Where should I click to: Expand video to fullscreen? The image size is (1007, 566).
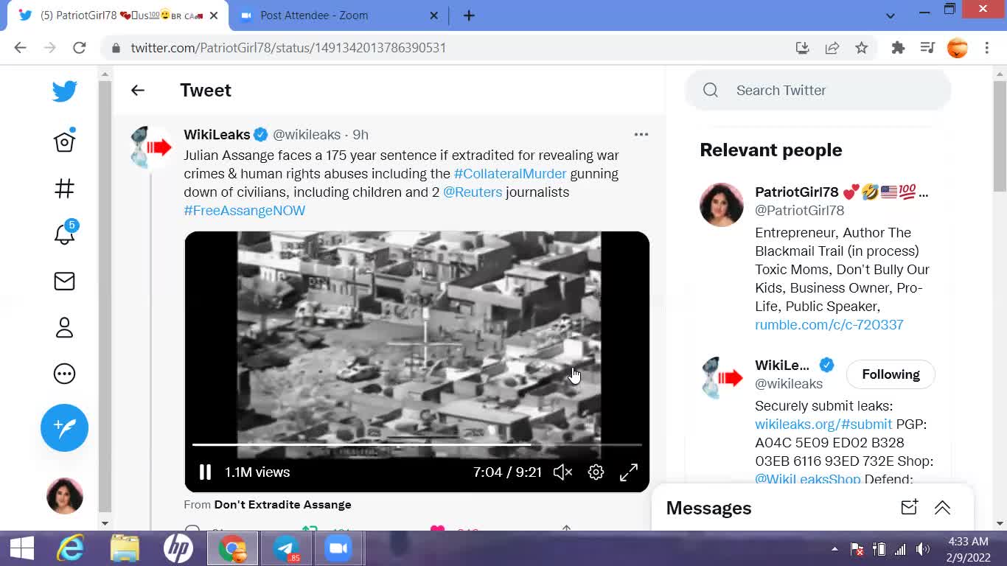click(x=629, y=472)
